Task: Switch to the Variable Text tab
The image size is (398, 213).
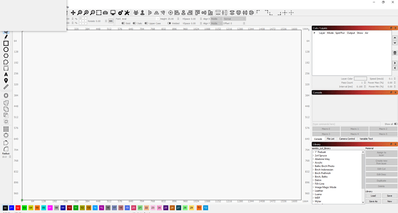Action: pyautogui.click(x=366, y=139)
